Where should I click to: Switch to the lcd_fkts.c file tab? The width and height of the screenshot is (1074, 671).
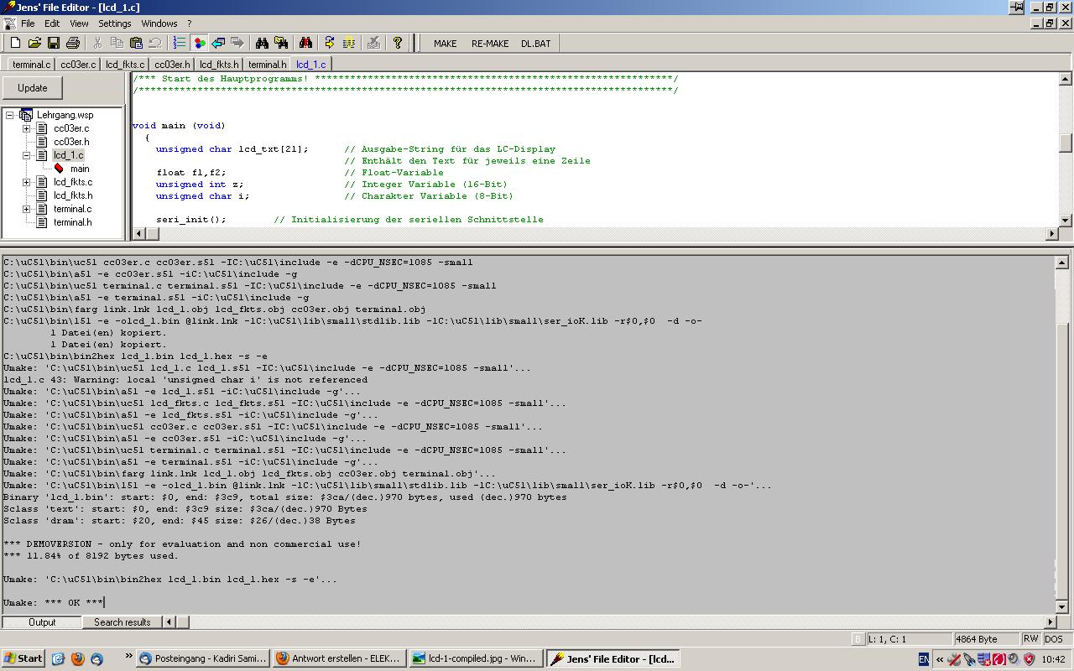point(125,64)
